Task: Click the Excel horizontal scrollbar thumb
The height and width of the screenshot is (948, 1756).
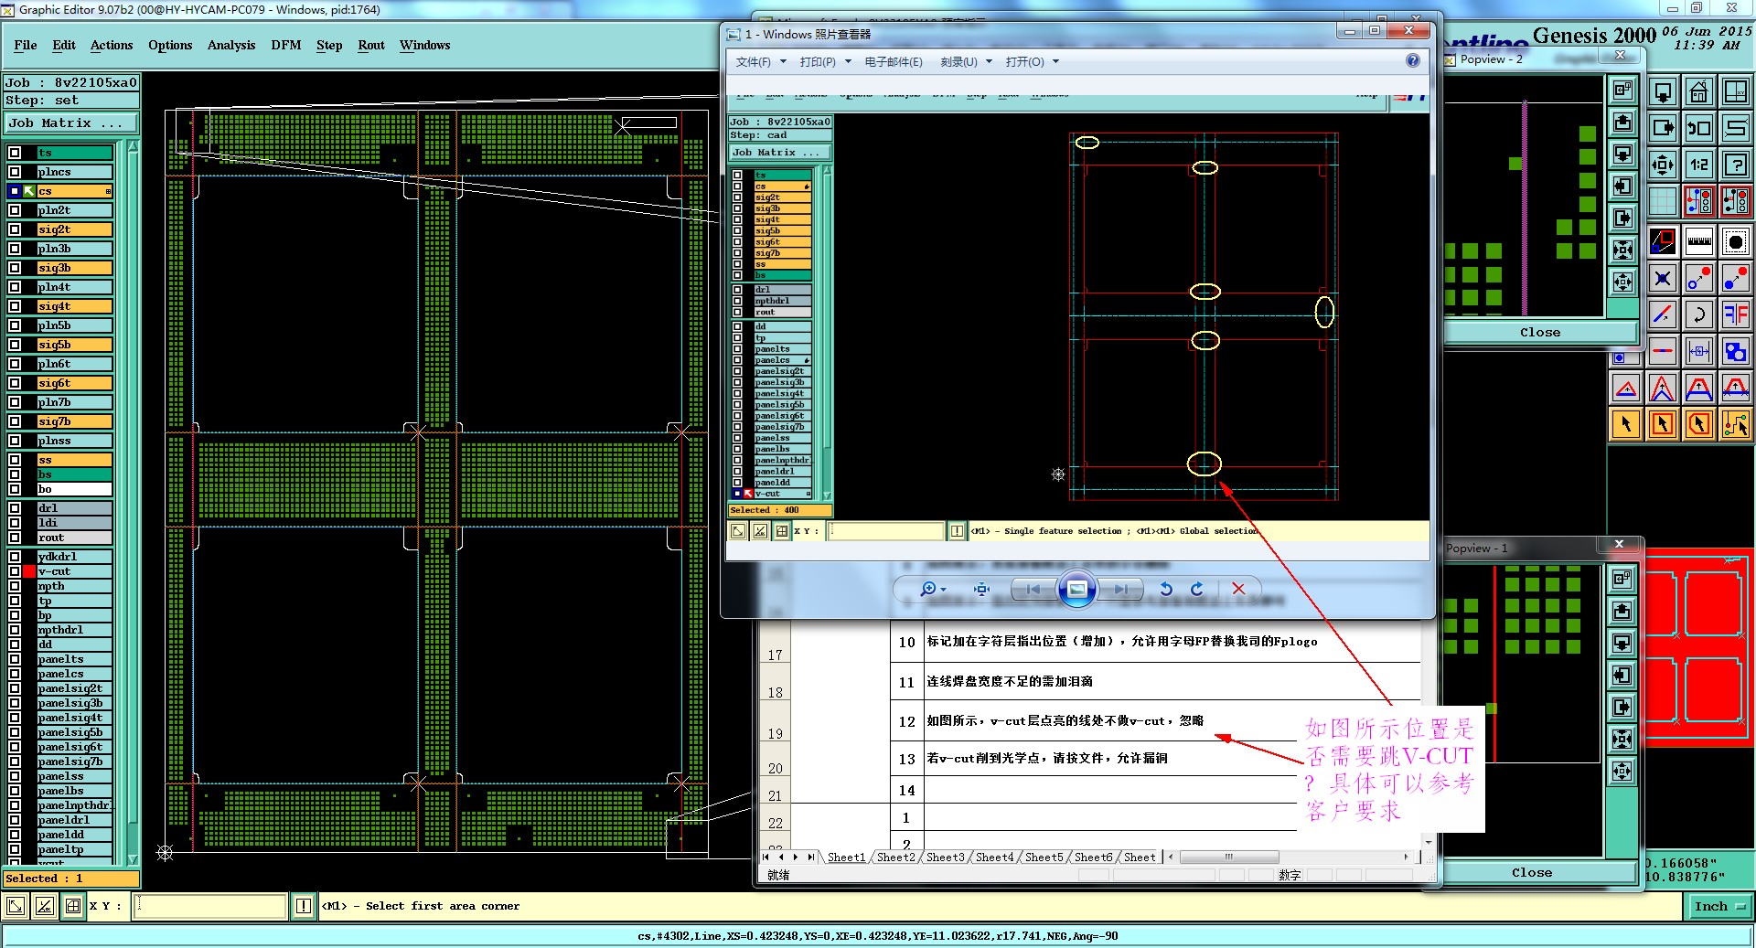Action: (x=1229, y=857)
